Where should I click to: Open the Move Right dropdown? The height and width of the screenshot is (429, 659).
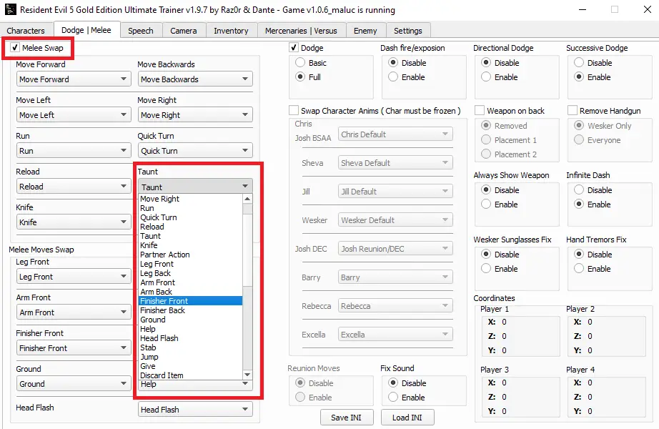pyautogui.click(x=195, y=115)
